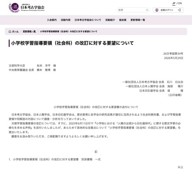Click the Japanese Archaeological Association logo
The height and width of the screenshot is (171, 192).
[26, 7]
